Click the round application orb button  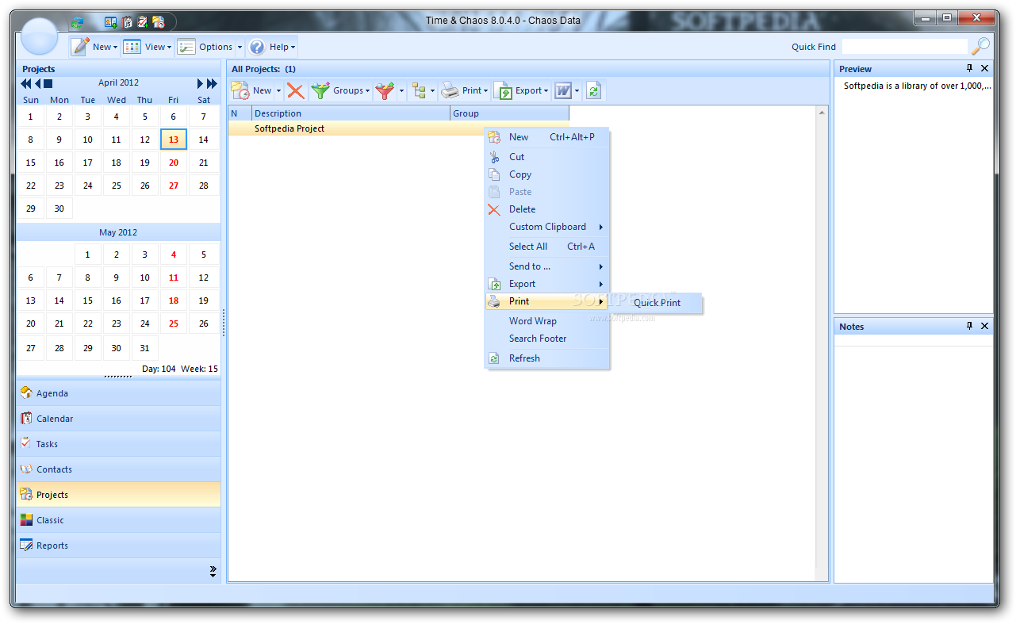coord(40,36)
